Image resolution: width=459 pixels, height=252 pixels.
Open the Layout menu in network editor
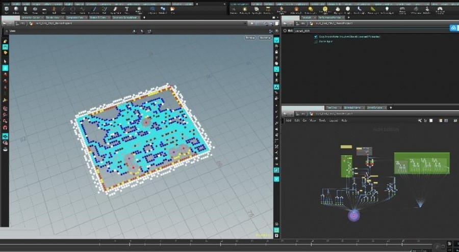334,121
